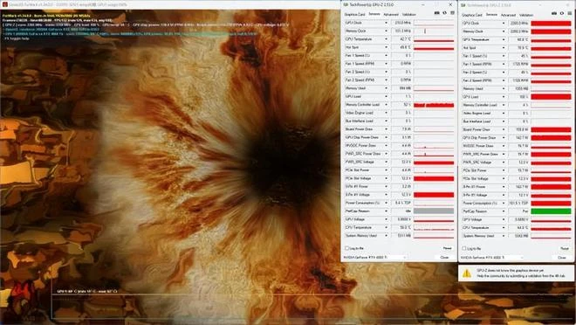Image resolution: width=576 pixels, height=325 pixels.
Task: Click Reset button in left GPU-Z window
Action: click(x=447, y=248)
